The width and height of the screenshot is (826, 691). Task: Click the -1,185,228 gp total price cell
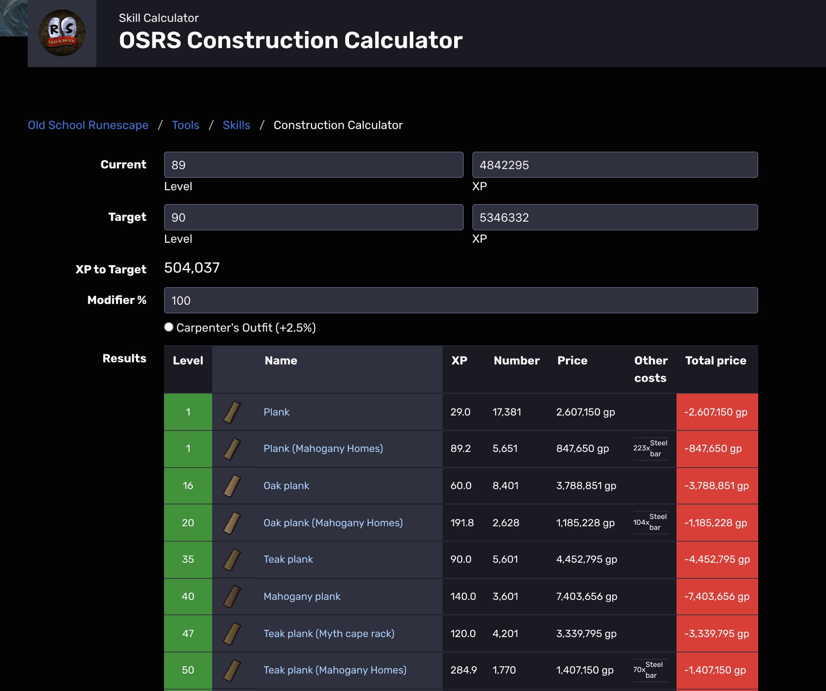(717, 523)
